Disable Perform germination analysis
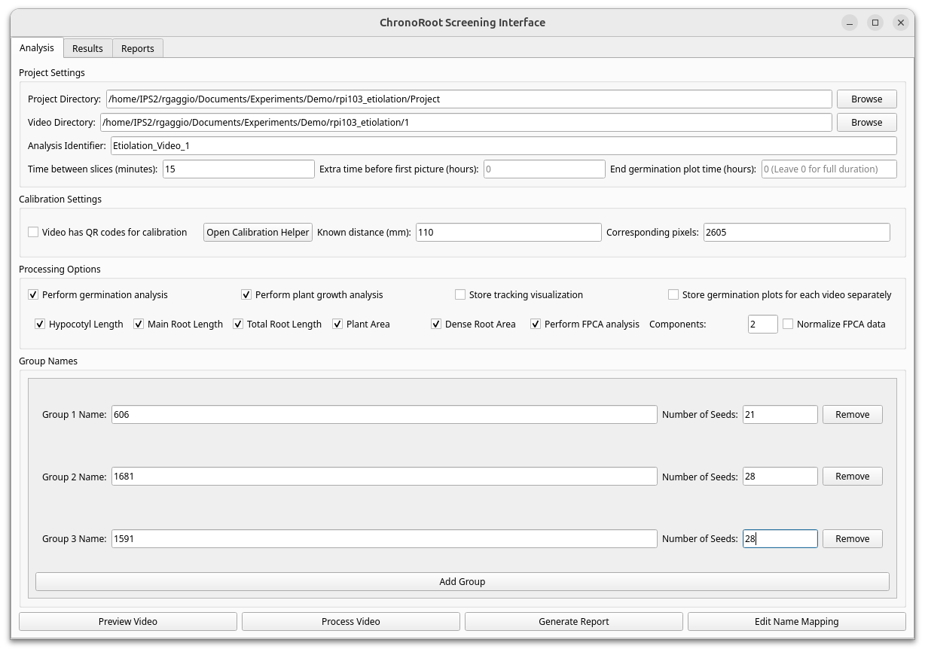925x652 pixels. (33, 294)
